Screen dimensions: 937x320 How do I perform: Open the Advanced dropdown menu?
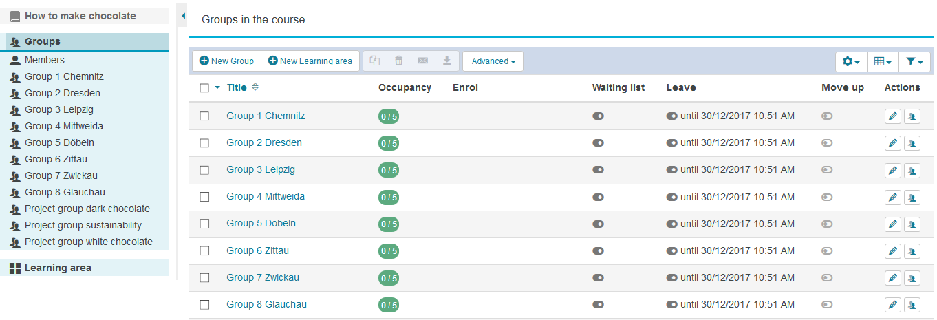pyautogui.click(x=493, y=61)
